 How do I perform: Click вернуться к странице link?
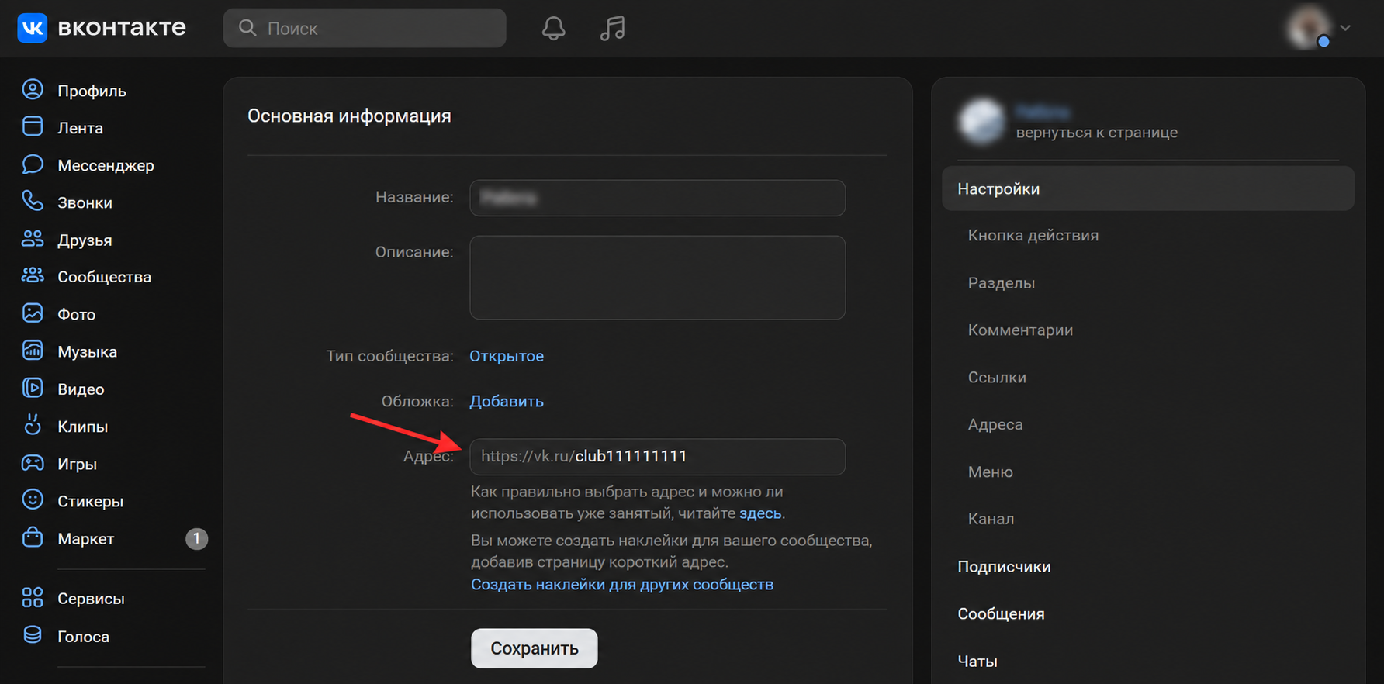click(1097, 133)
